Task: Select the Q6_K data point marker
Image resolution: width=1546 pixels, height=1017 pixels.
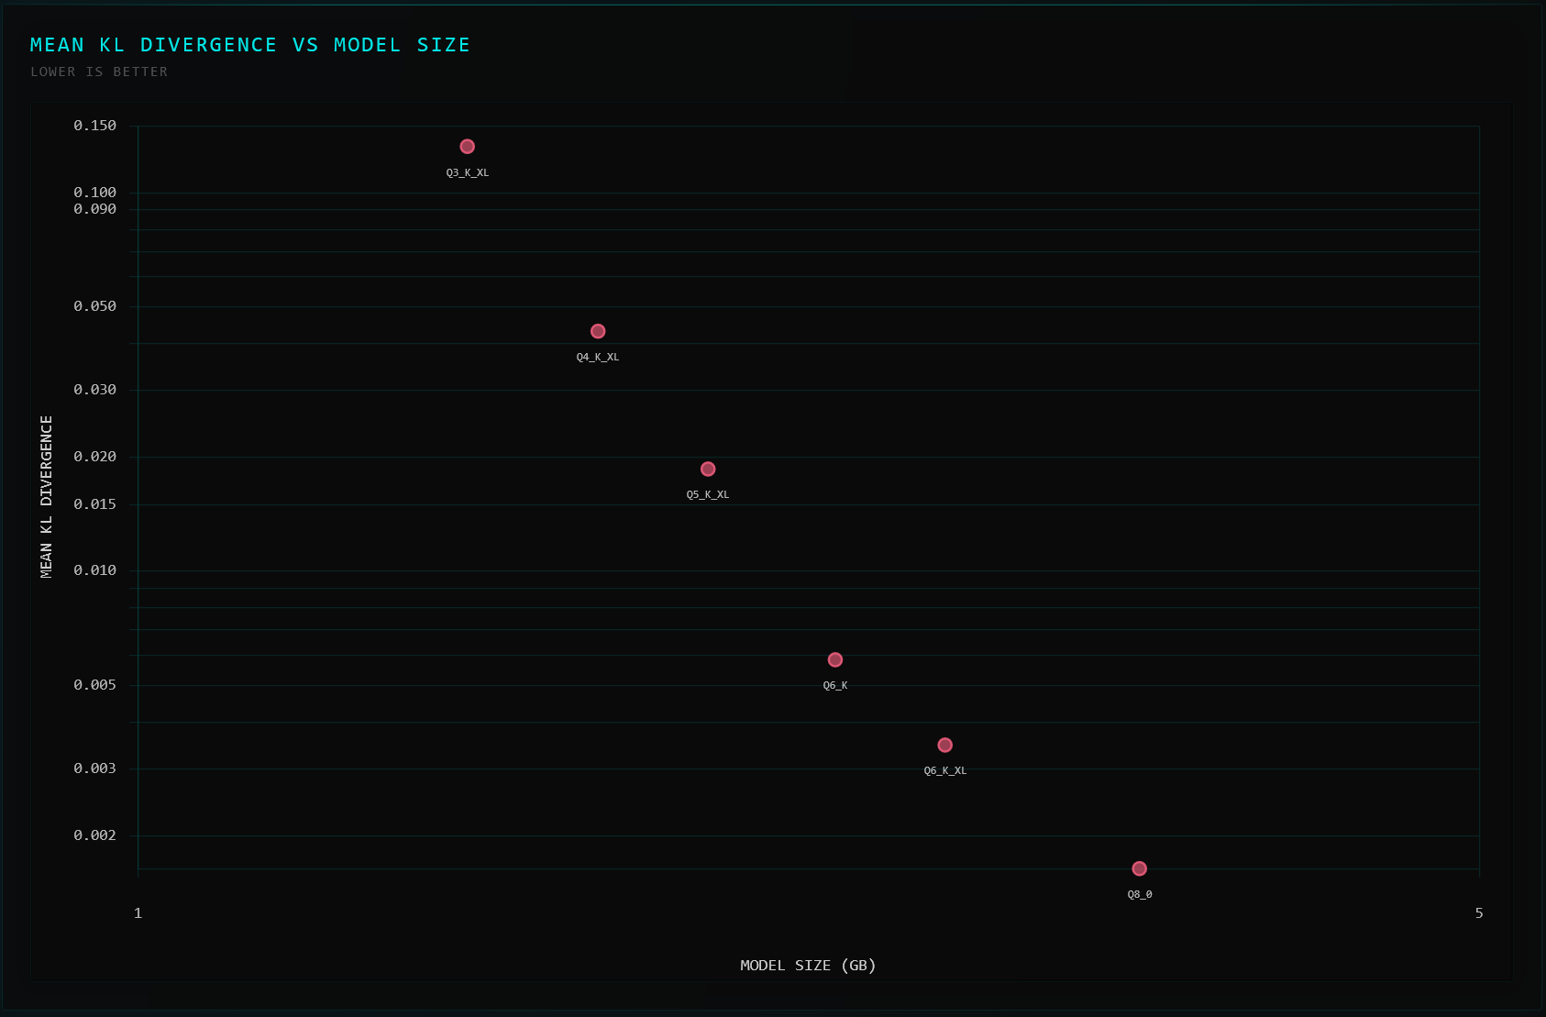Action: (x=835, y=659)
